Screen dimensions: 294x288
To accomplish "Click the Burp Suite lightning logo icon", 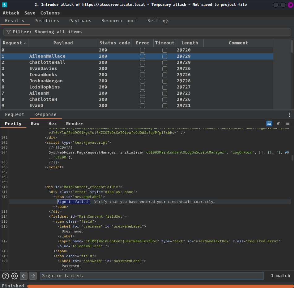I will [x=5, y=5].
